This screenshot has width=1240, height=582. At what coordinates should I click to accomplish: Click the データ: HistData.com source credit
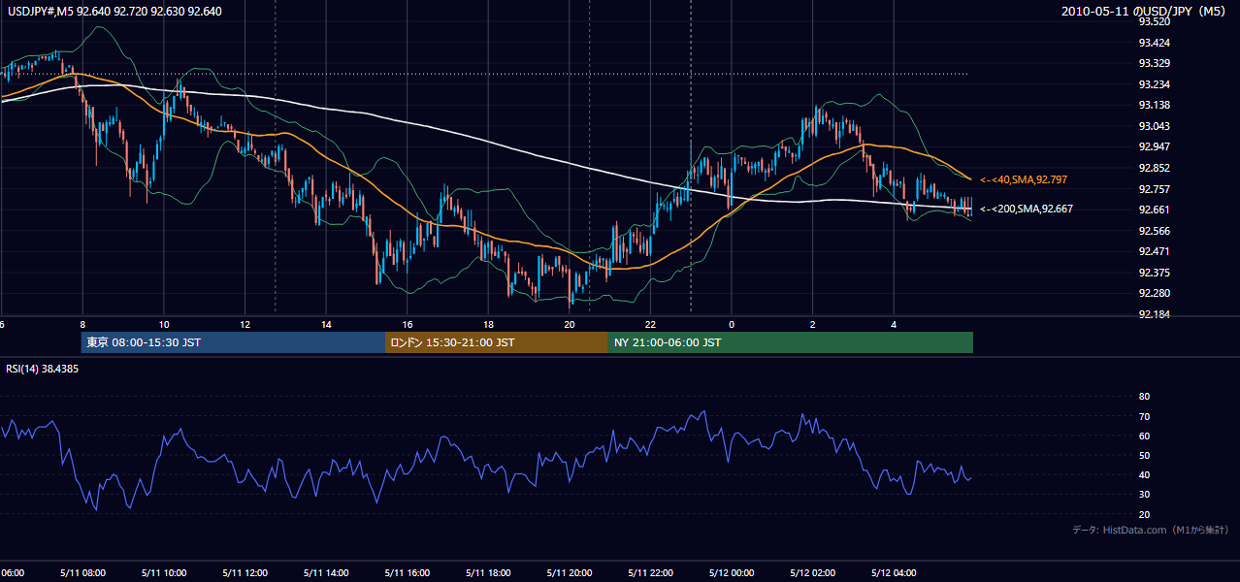[x=1151, y=530]
